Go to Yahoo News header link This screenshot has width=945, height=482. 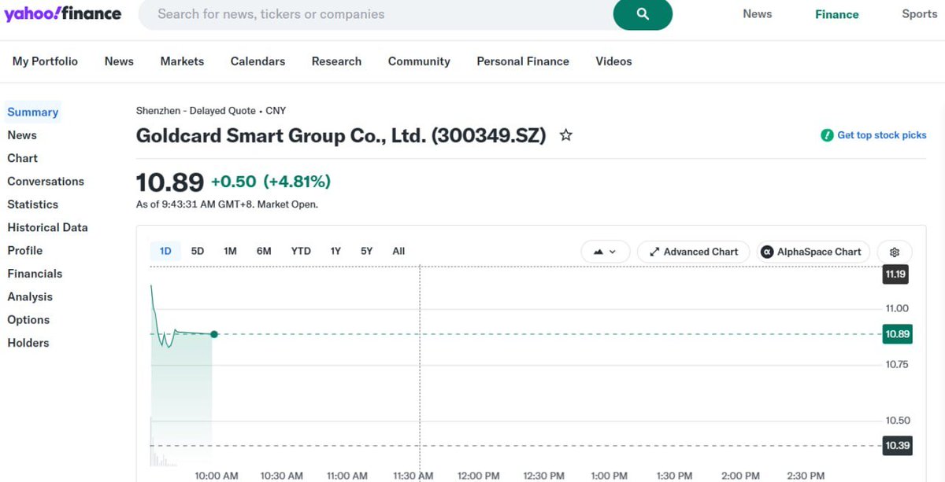pyautogui.click(x=758, y=14)
